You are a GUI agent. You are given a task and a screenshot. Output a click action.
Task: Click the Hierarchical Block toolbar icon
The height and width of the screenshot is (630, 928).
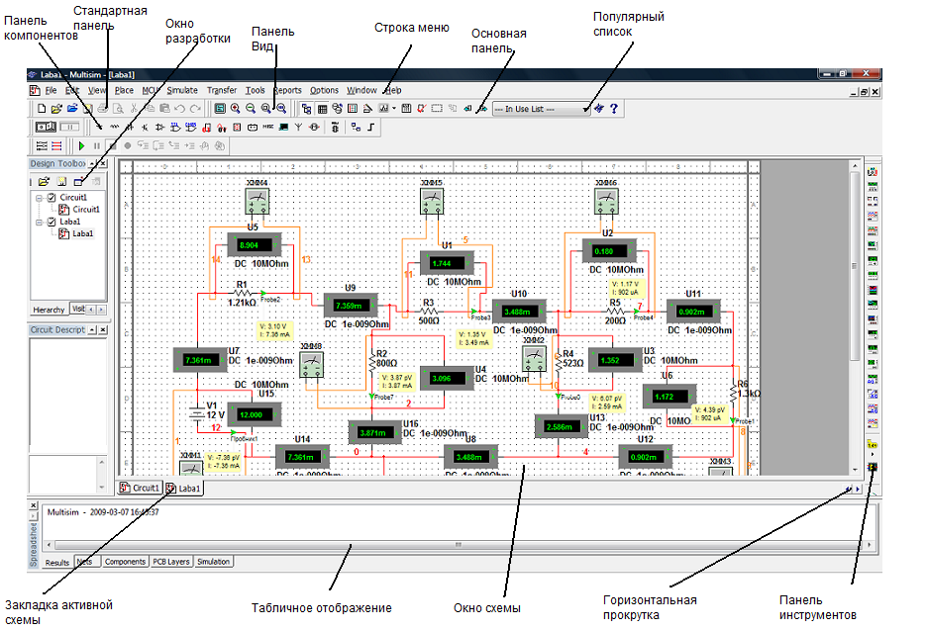[x=356, y=127]
